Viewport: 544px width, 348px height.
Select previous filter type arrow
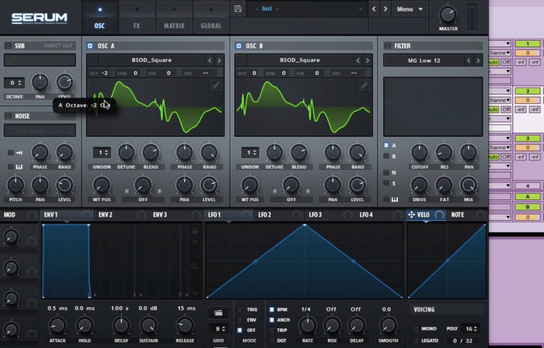pyautogui.click(x=469, y=61)
